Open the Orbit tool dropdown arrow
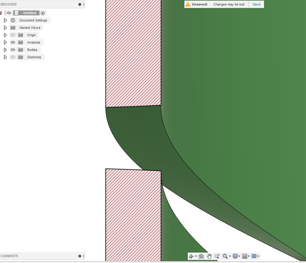 (196, 256)
